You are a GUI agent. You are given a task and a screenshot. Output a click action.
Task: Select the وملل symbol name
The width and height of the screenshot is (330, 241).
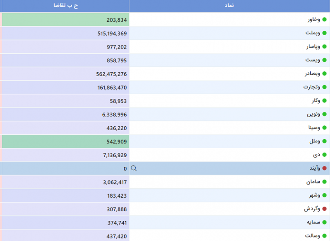(x=315, y=141)
